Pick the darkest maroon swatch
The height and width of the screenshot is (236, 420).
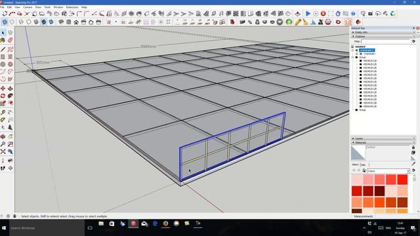click(379, 191)
